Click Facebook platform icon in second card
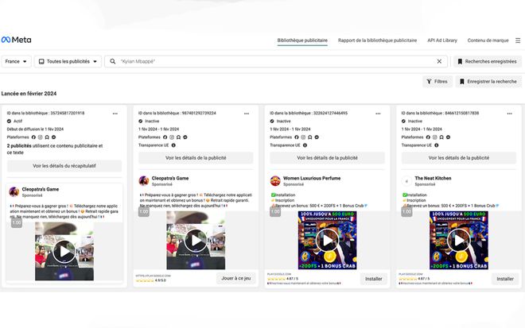 (x=165, y=137)
